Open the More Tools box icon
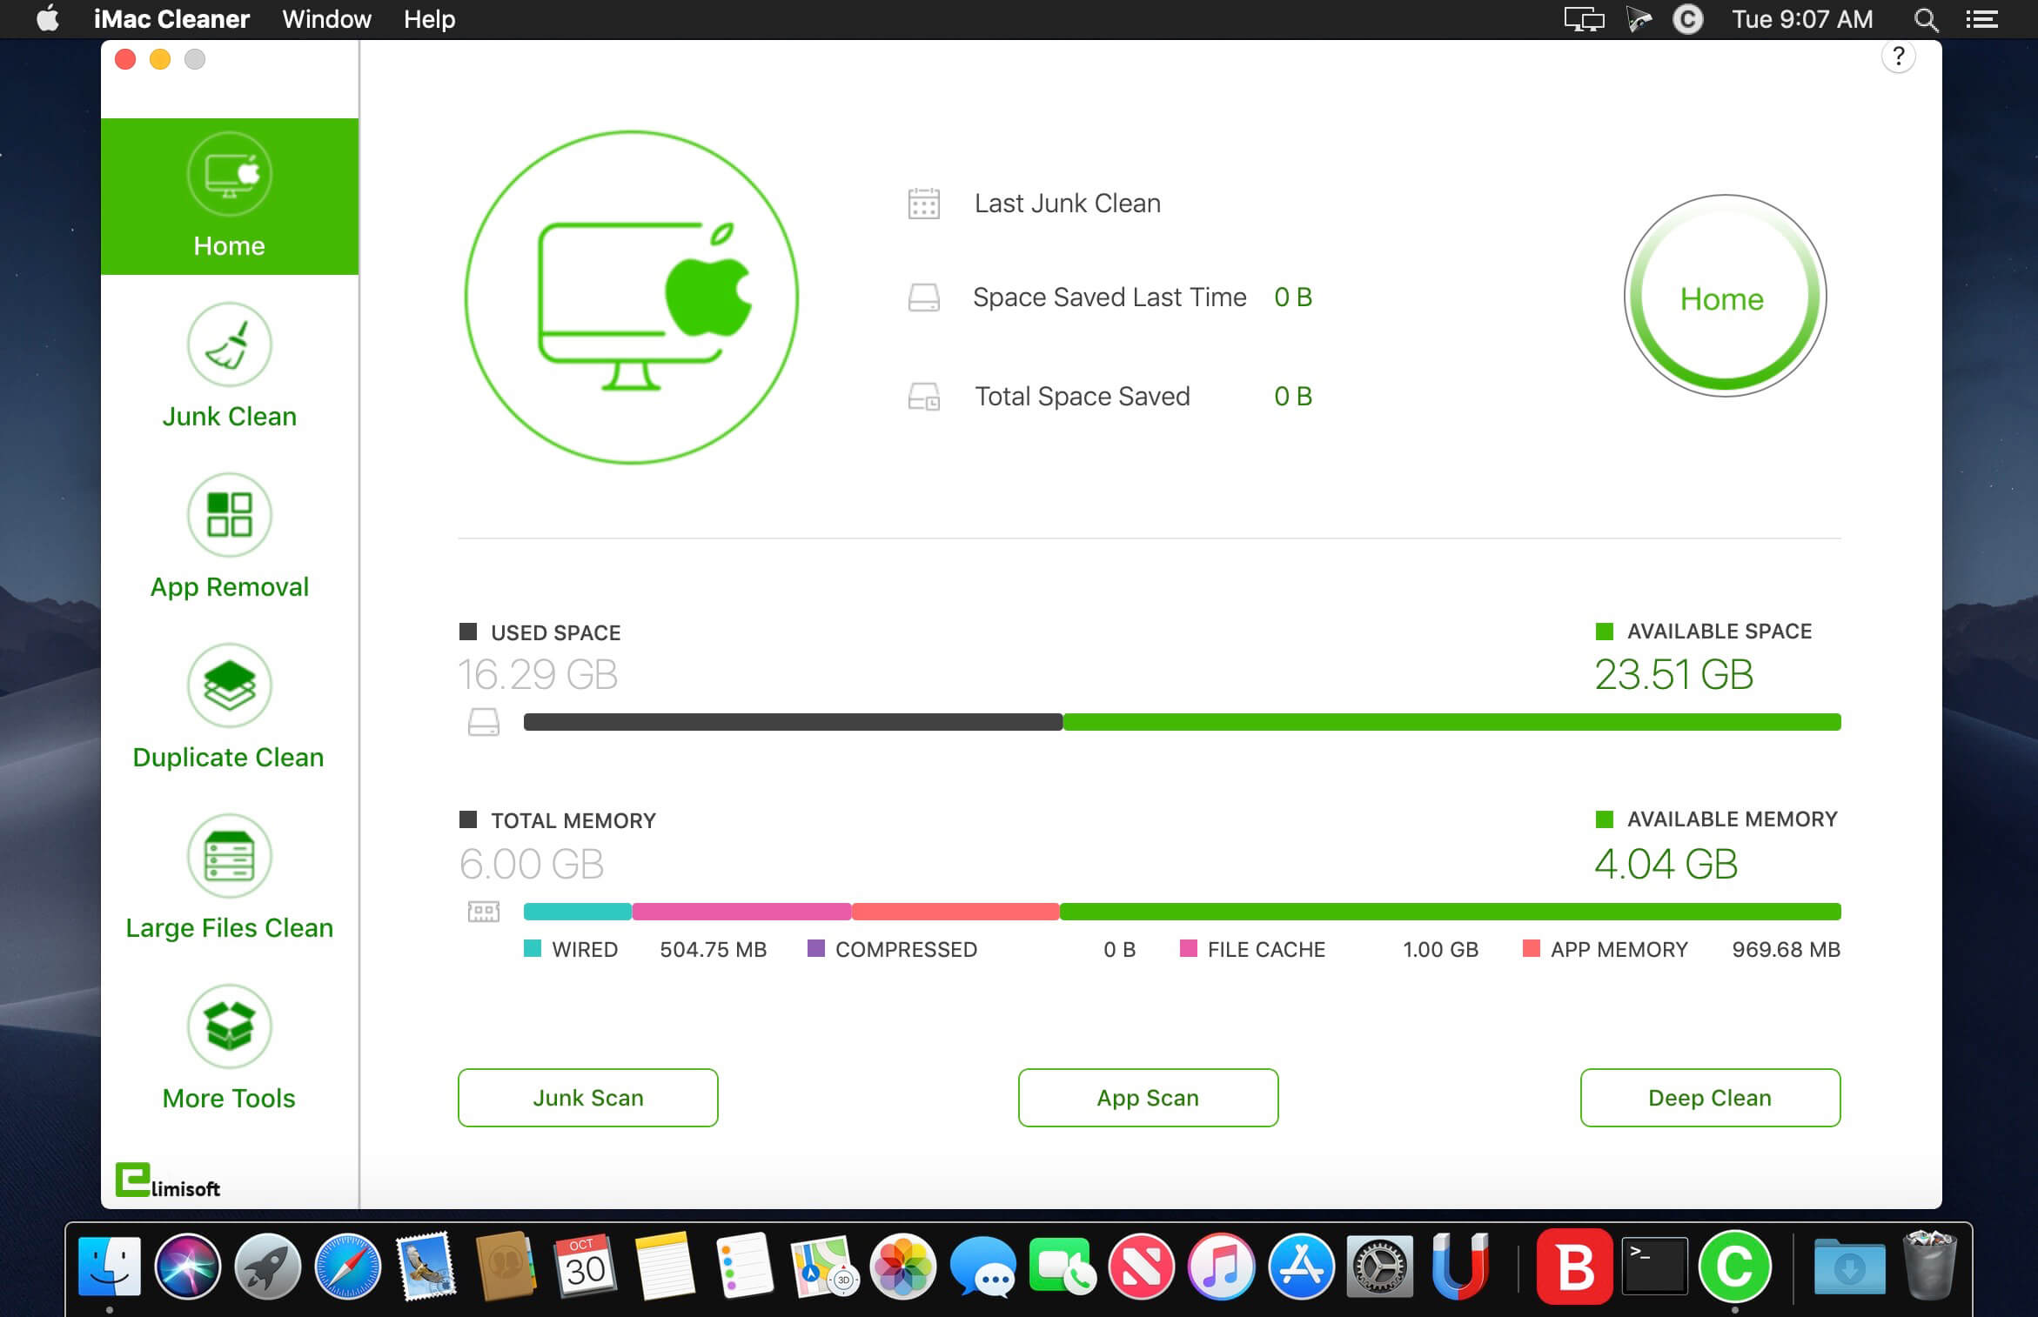 point(229,1026)
